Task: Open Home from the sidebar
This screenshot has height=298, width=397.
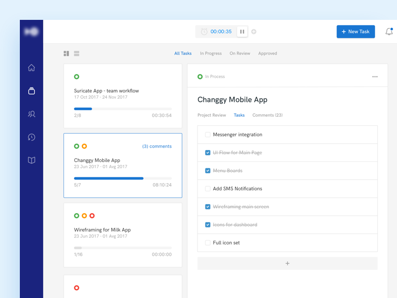Action: (x=31, y=68)
